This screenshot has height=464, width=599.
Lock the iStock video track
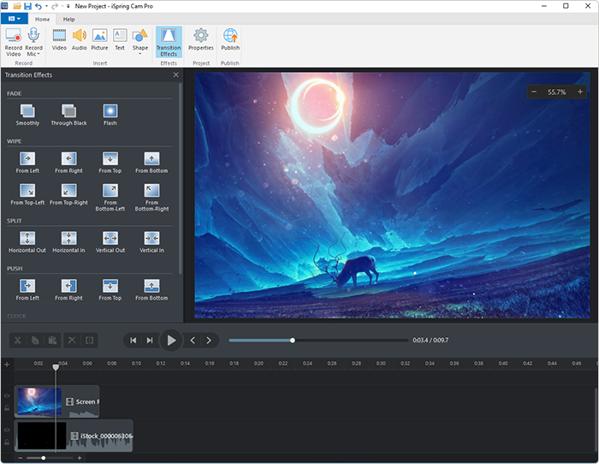[7, 443]
